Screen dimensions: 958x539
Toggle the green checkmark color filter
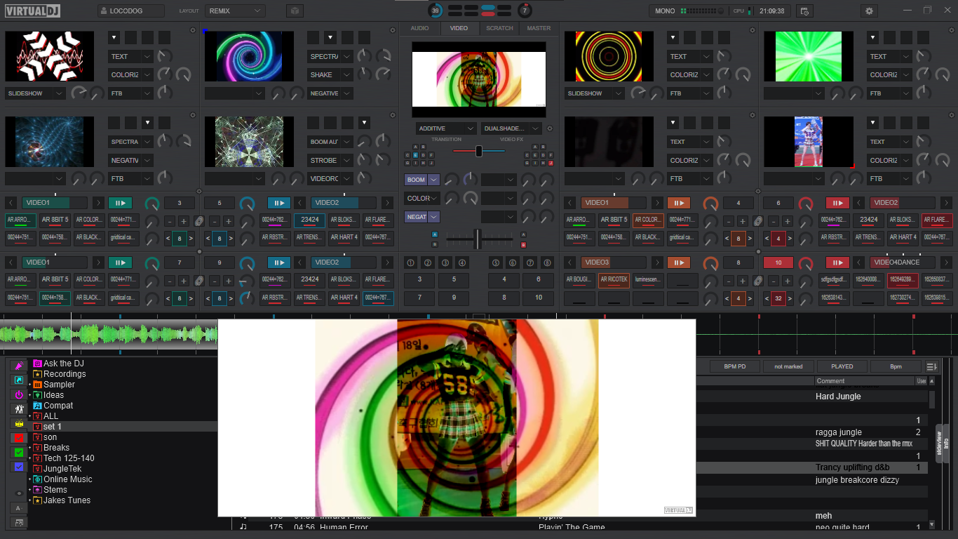(x=19, y=452)
